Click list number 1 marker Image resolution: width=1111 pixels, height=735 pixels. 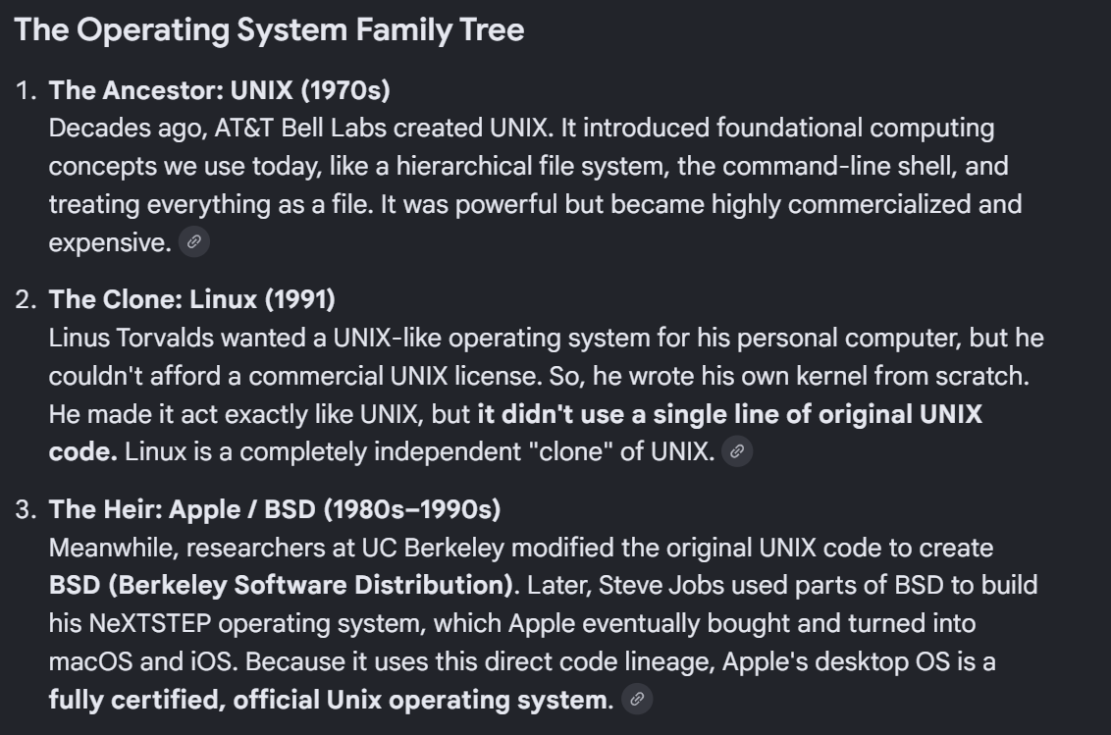pyautogui.click(x=26, y=90)
